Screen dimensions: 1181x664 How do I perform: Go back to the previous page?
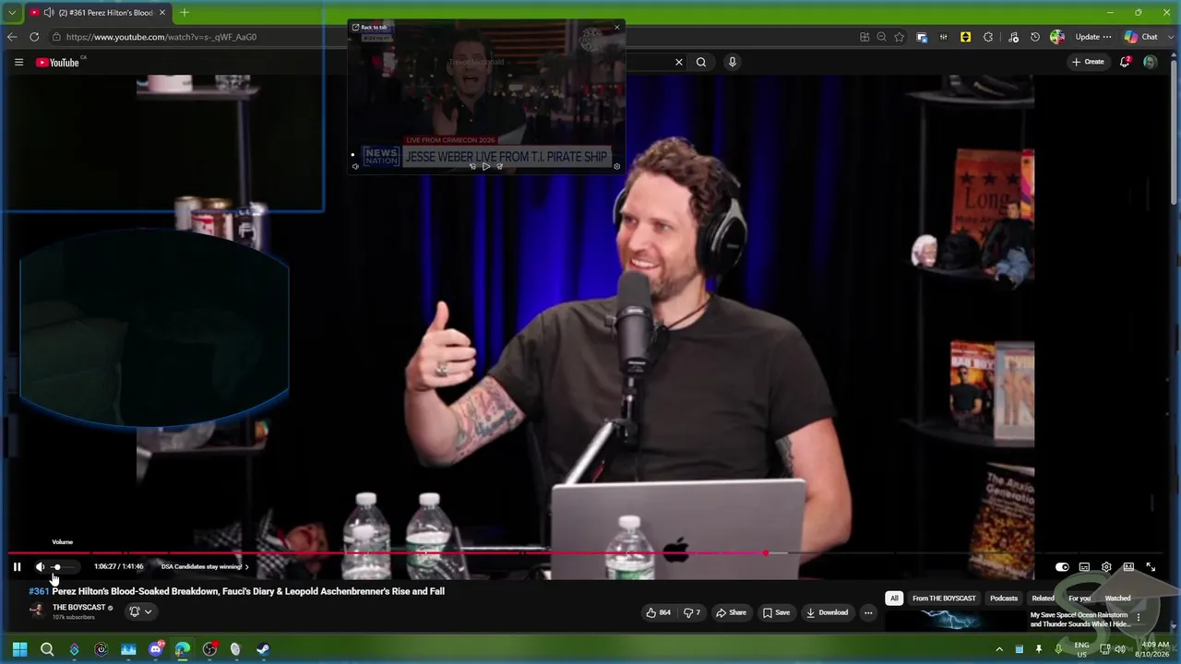12,37
